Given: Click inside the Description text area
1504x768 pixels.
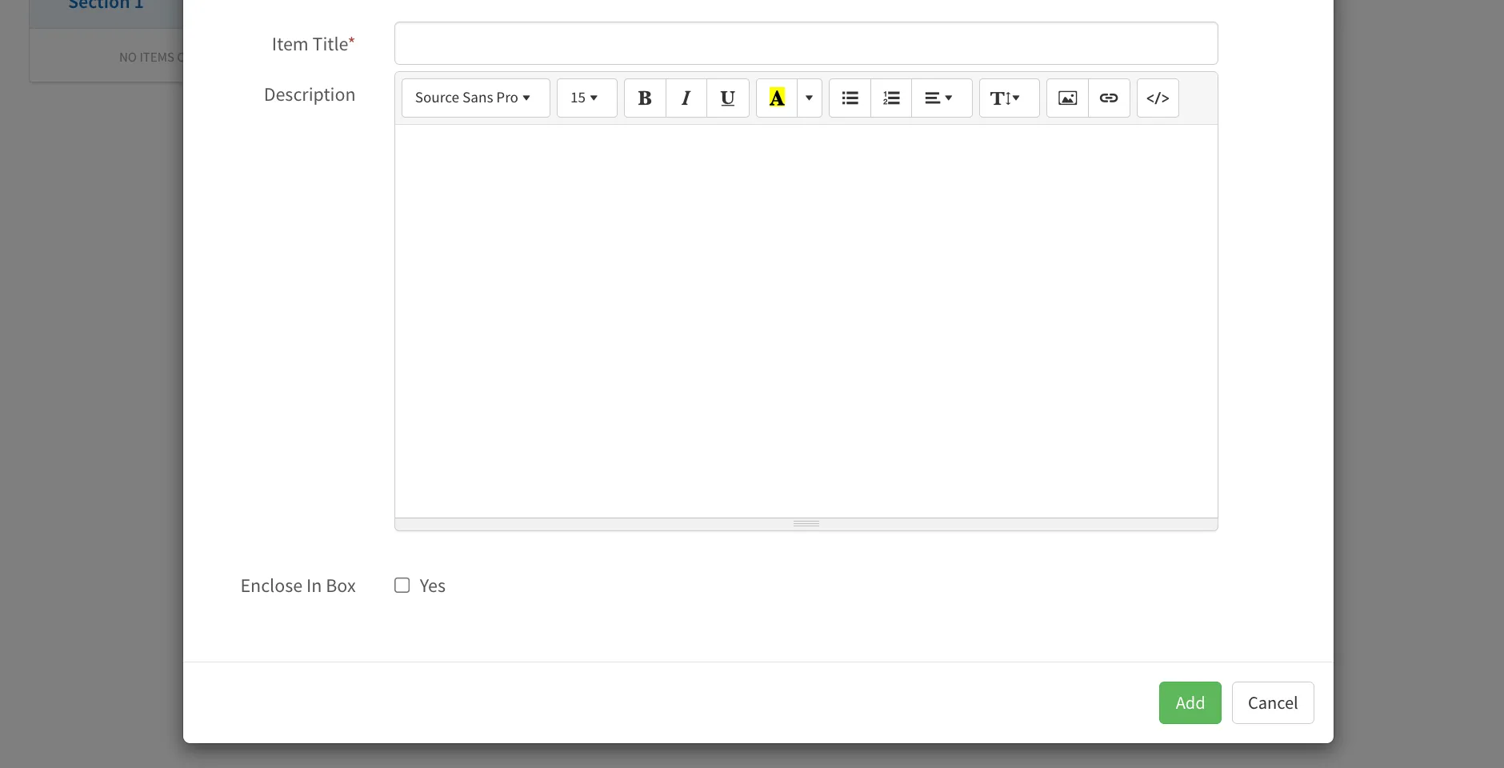Looking at the screenshot, I should click(806, 321).
